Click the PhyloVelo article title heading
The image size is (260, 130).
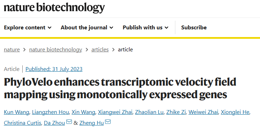[x=120, y=88]
